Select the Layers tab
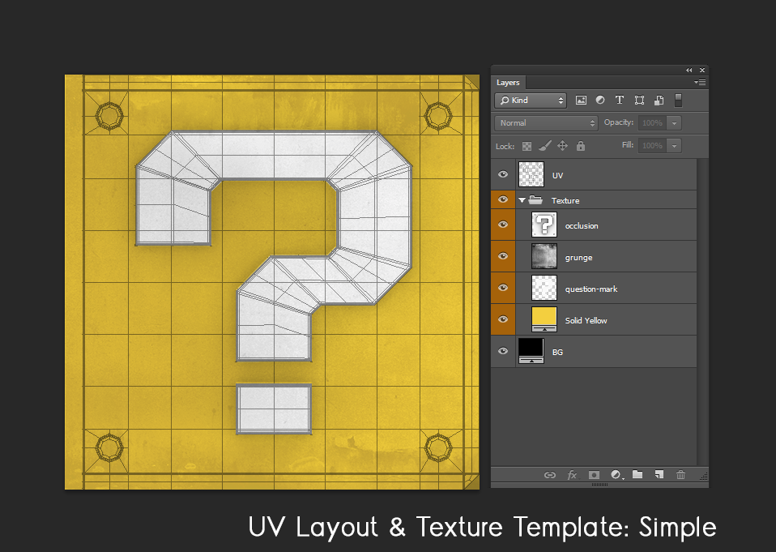The height and width of the screenshot is (552, 776). [x=508, y=83]
